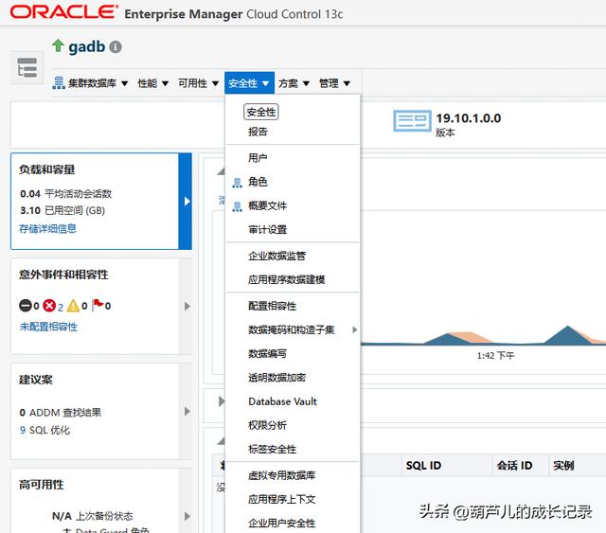Select 数据掩码和构造子集 menu item
This screenshot has width=606, height=533.
293,329
